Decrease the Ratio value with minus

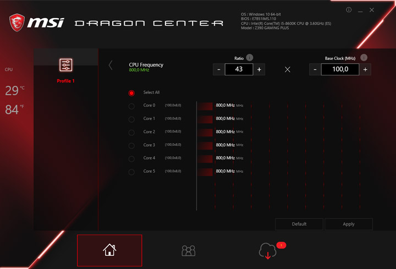point(219,69)
